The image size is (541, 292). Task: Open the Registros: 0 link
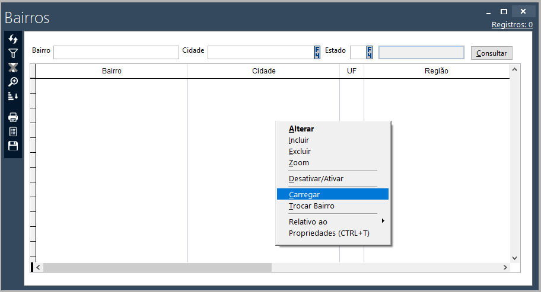(512, 24)
